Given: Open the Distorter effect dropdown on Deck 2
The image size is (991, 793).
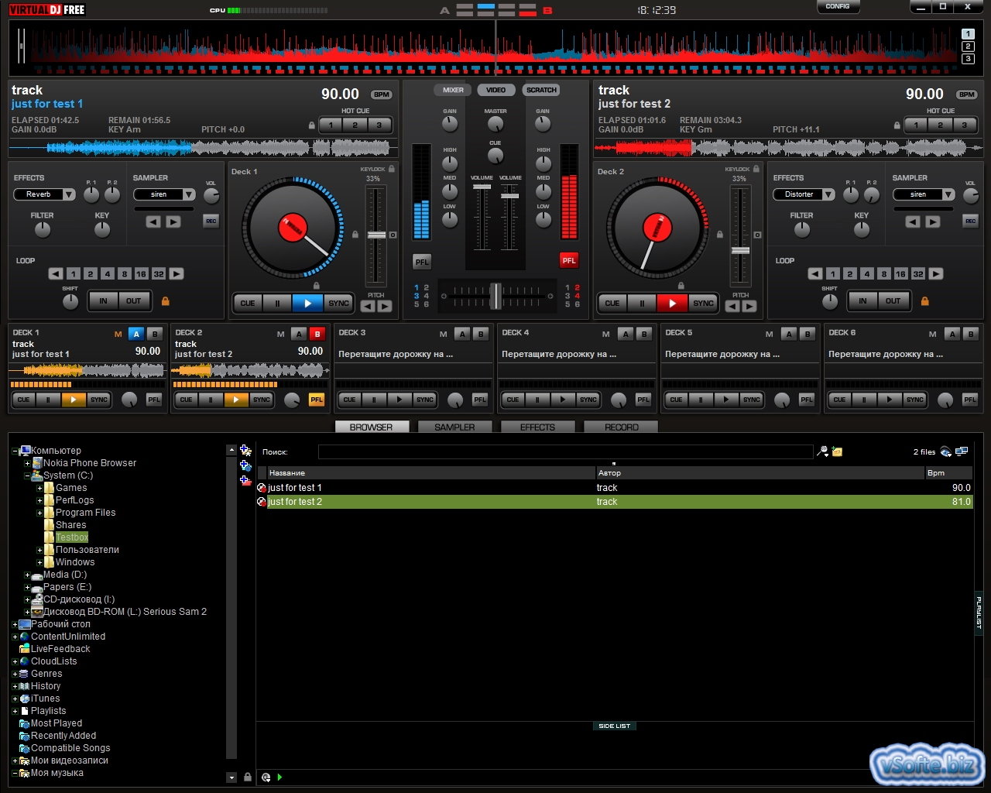Looking at the screenshot, I should pyautogui.click(x=828, y=194).
